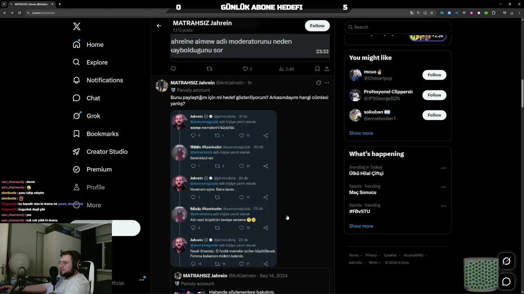Image resolution: width=524 pixels, height=294 pixels.
Task: Open the quoted post from Sep 14, 2024
Action: 250,281
